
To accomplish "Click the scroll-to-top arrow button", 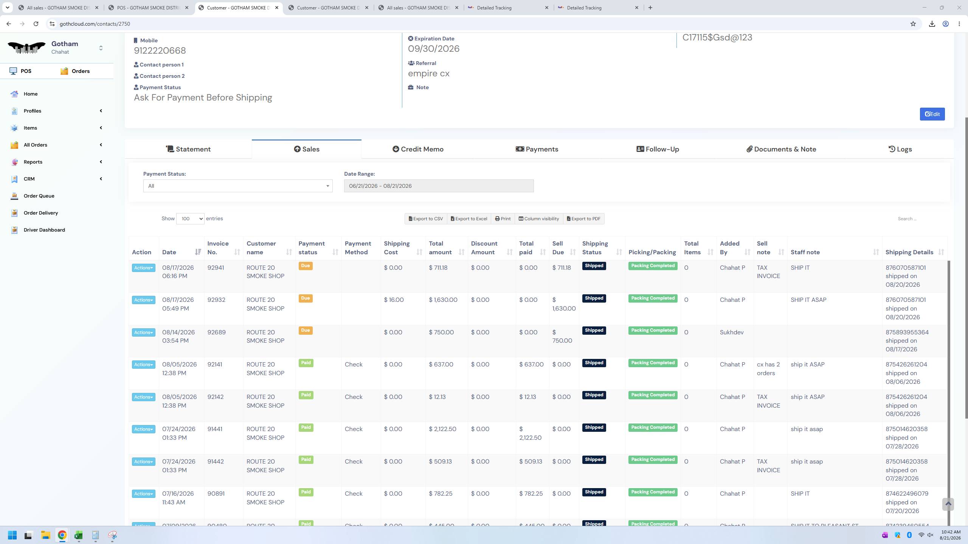I will (948, 504).
